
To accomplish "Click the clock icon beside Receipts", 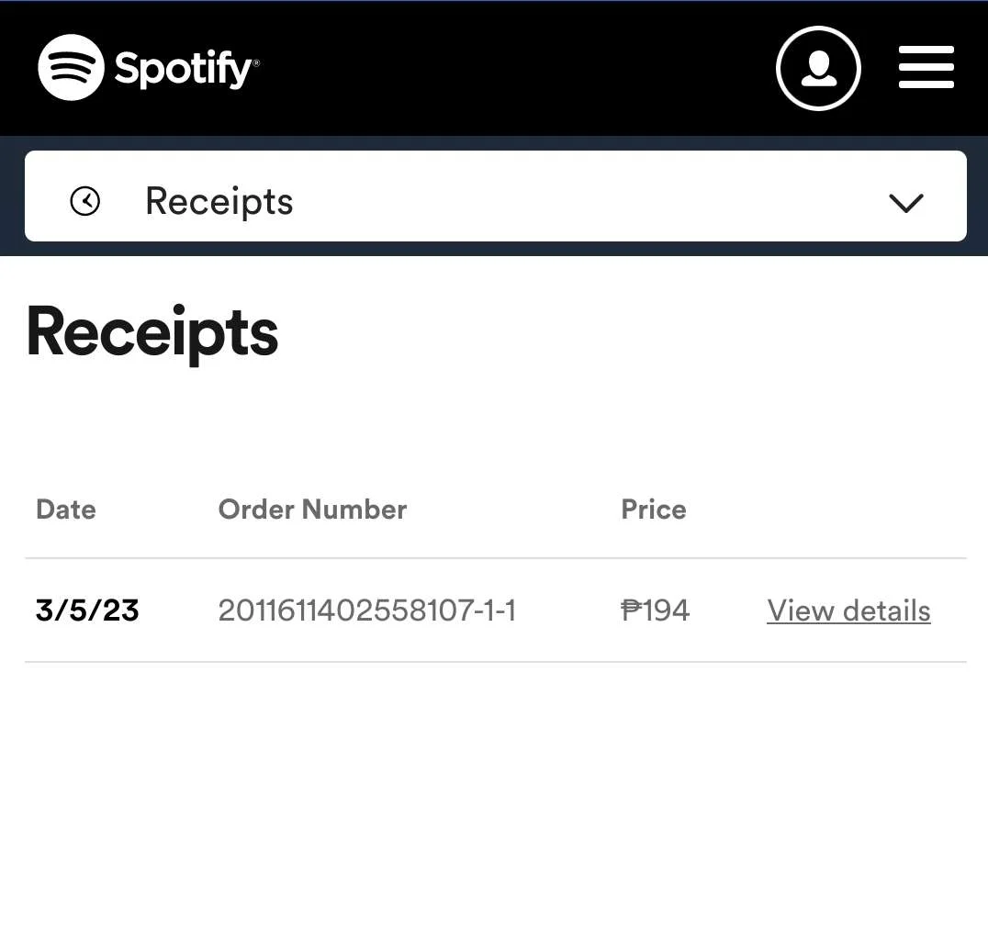I will [x=85, y=202].
